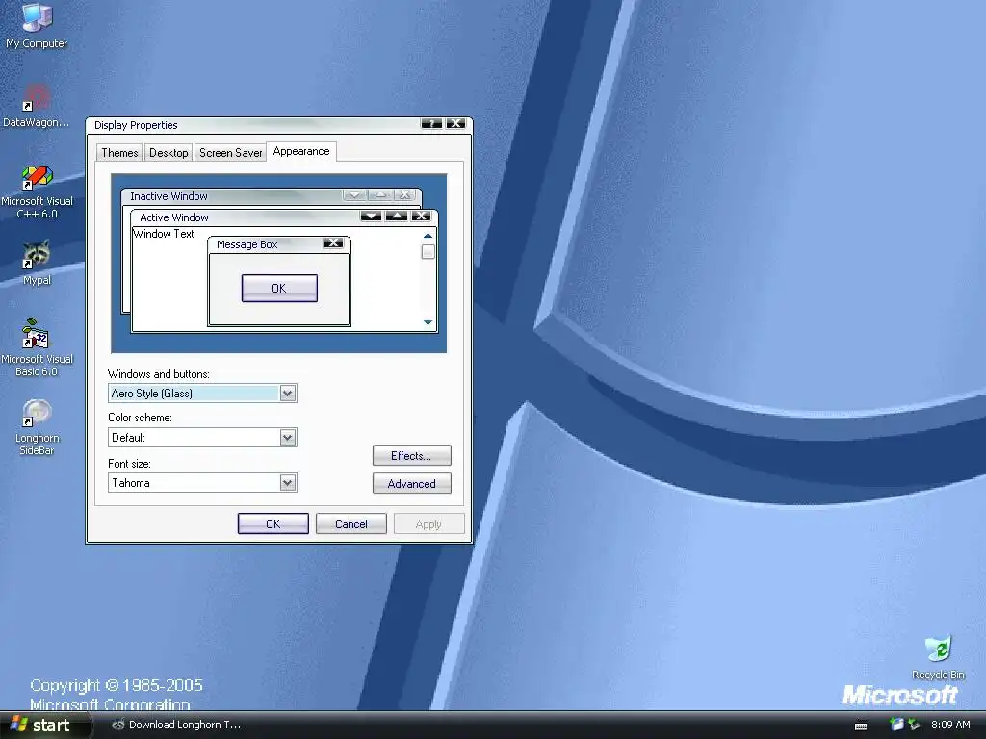The height and width of the screenshot is (739, 986).
Task: Switch to the Themes tab
Action: [119, 153]
